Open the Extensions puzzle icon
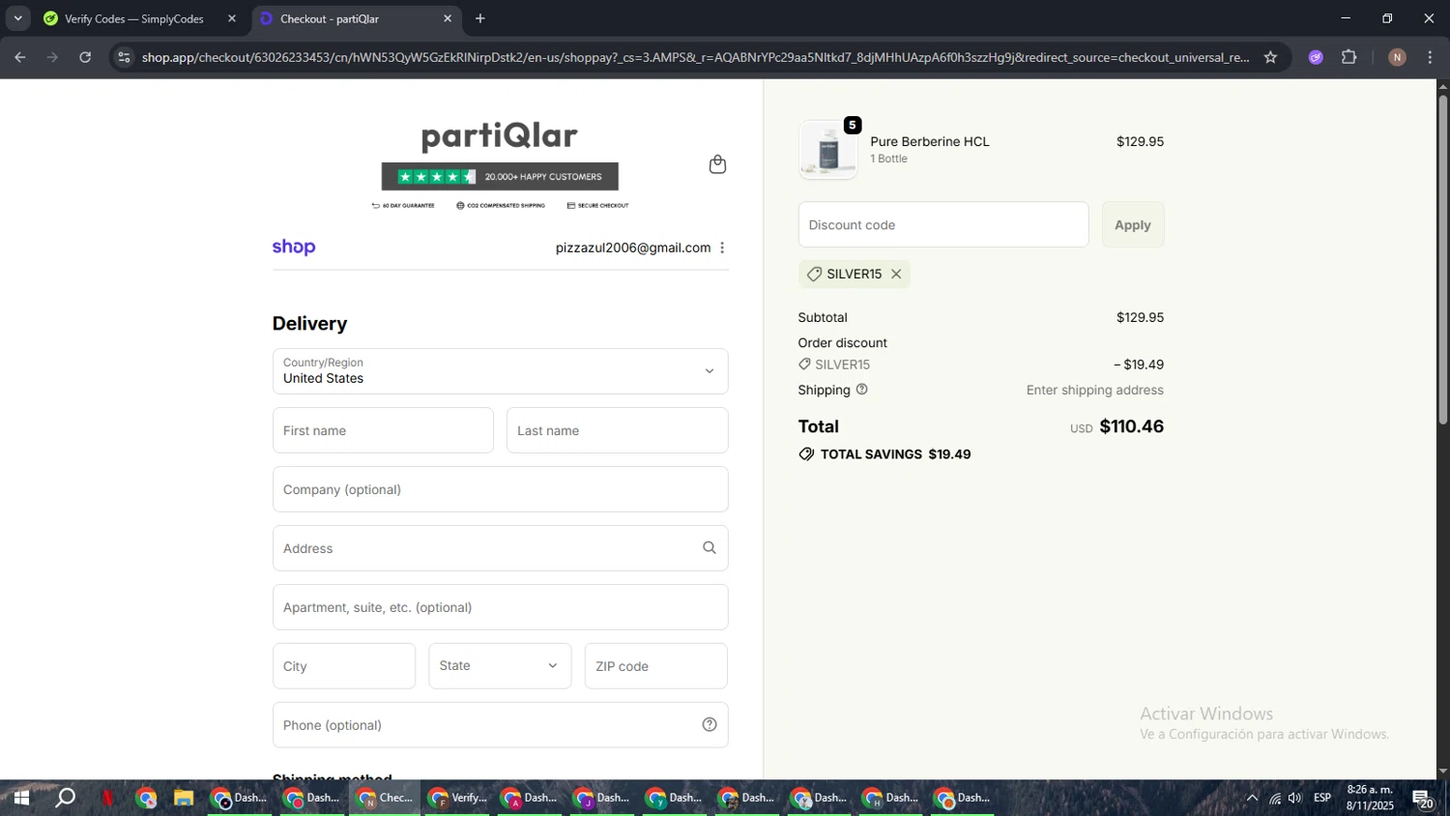 1349,57
